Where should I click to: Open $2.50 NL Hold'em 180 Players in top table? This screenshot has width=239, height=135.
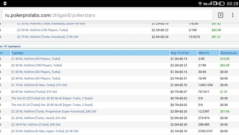(x=42, y=30)
